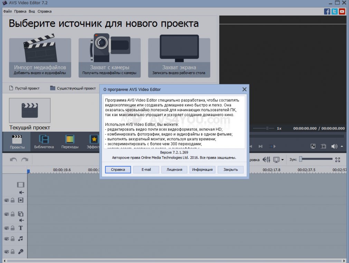Click the Зум slider handle on the timeline
Screen dimensions: 349x263
tap(301, 159)
